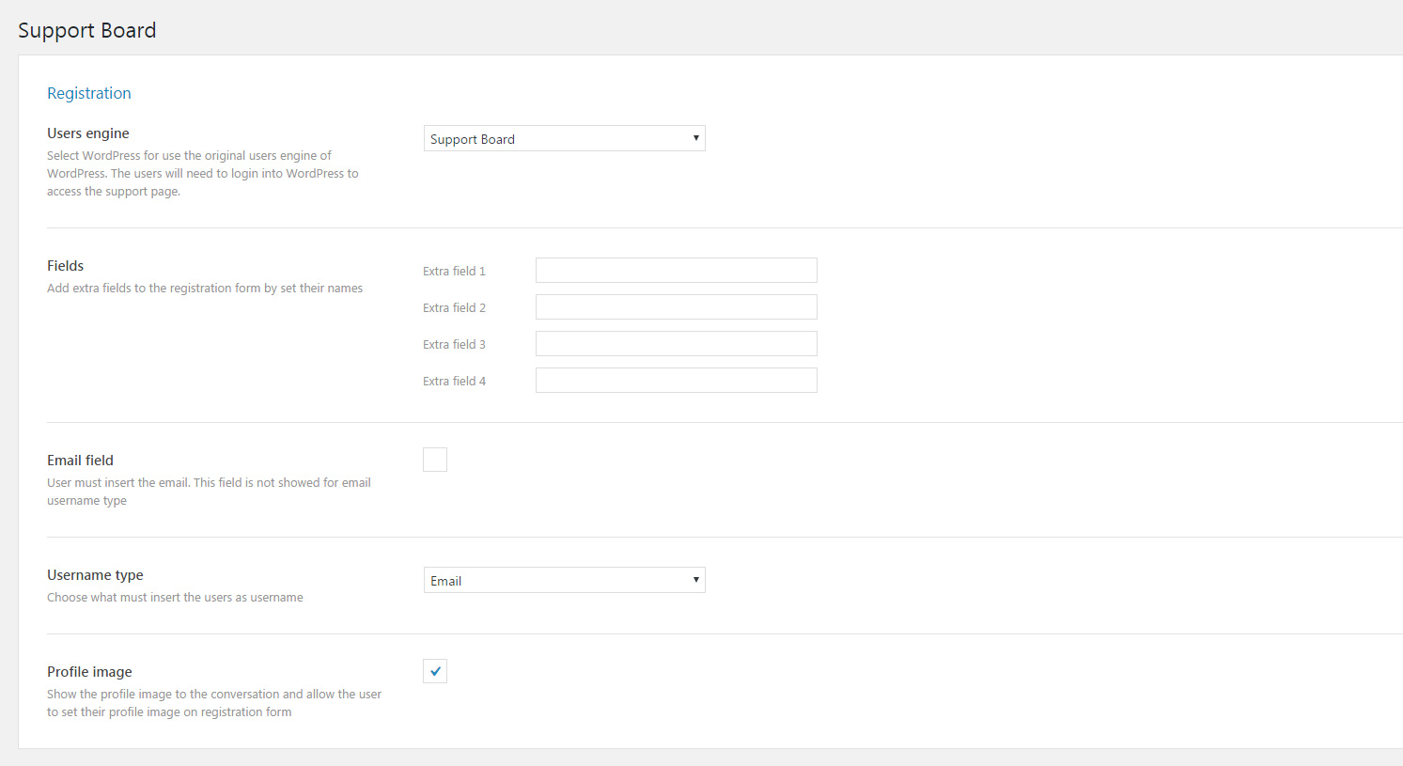Click the Users engine setting label
Viewport: 1403px width, 766px height.
(x=88, y=133)
